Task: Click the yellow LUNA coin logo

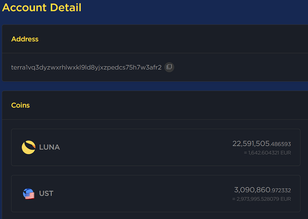Action: pos(29,147)
